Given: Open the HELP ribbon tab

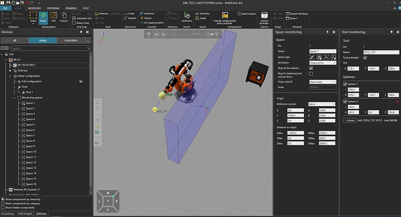Looking at the screenshot, I should [x=85, y=8].
